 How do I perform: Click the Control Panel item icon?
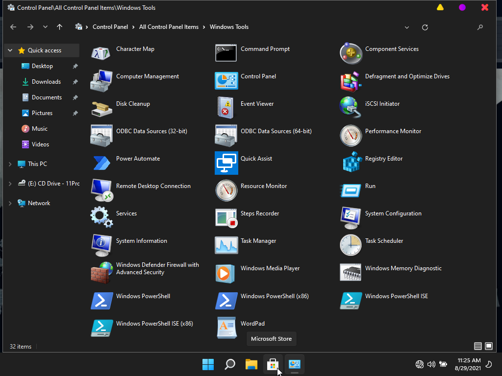click(226, 81)
